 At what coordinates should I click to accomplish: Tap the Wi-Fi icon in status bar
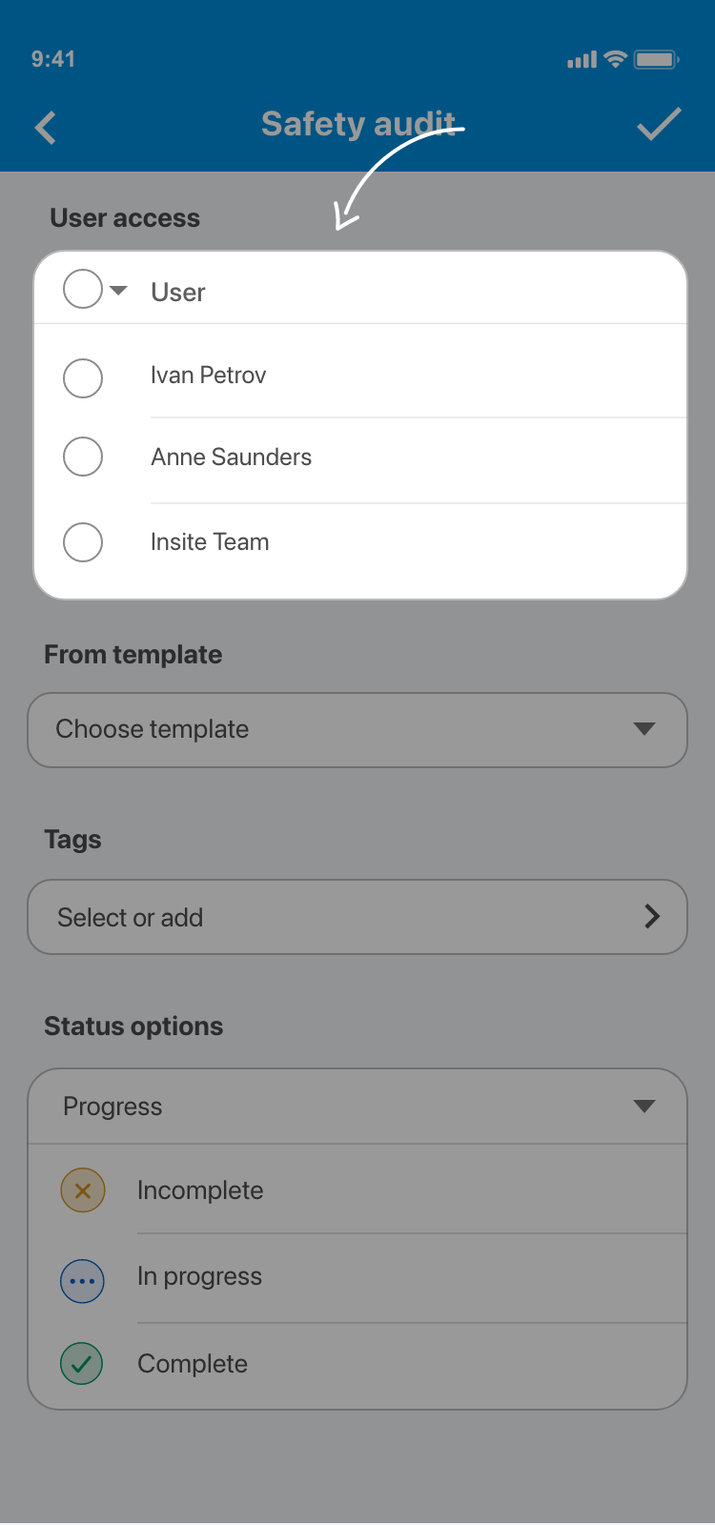616,59
